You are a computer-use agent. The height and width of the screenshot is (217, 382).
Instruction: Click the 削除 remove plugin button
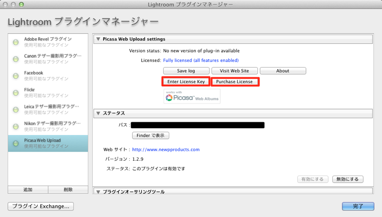tap(68, 189)
